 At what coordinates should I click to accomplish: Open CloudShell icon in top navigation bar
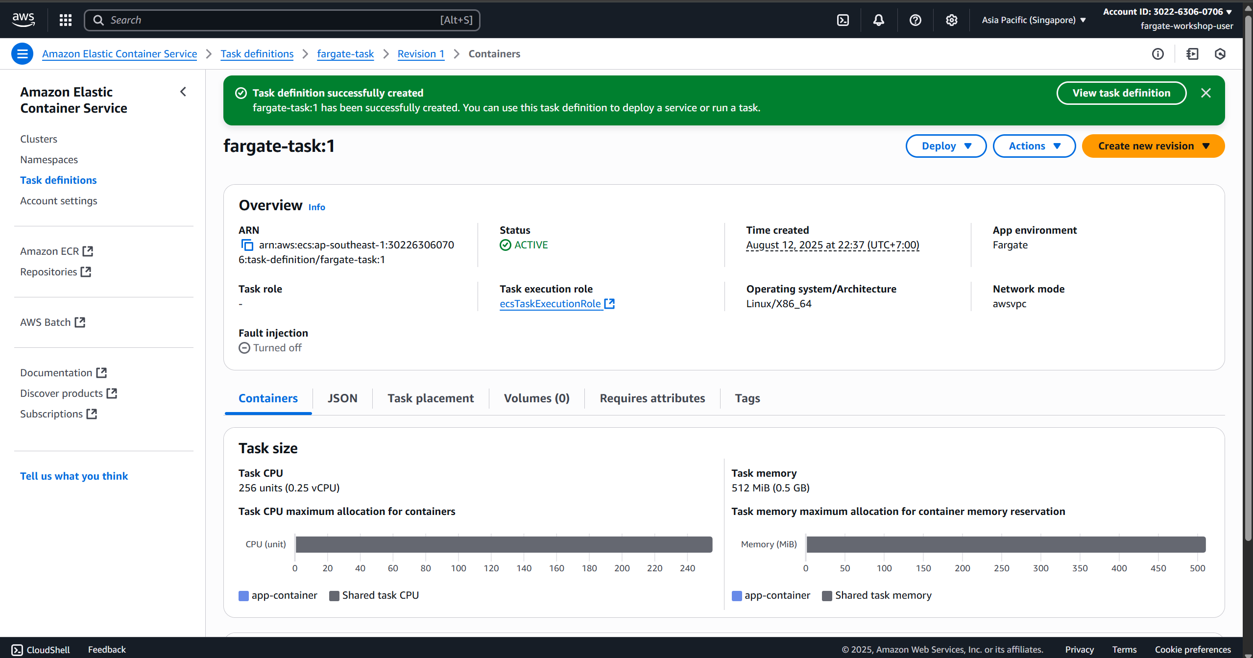843,20
